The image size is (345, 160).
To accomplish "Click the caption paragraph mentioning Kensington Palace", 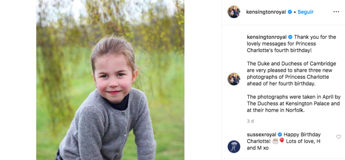I will pyautogui.click(x=294, y=103).
